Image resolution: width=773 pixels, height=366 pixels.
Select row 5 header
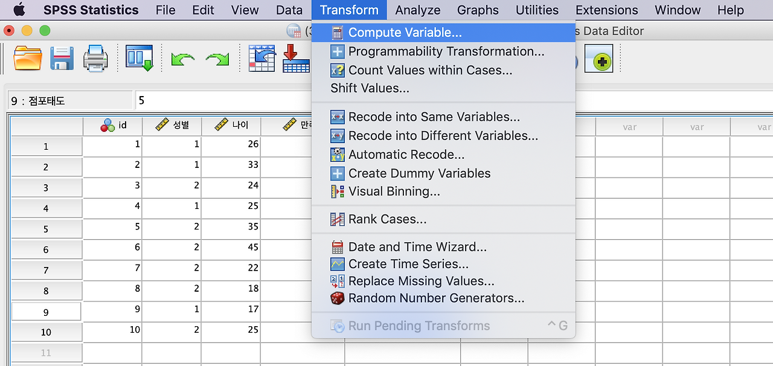click(47, 229)
